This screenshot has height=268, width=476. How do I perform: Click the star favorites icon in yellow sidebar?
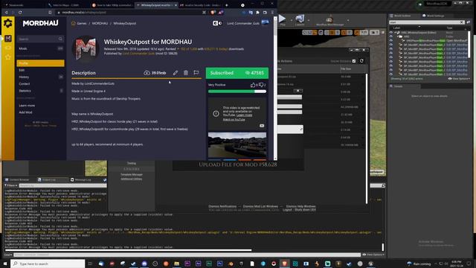click(x=8, y=57)
